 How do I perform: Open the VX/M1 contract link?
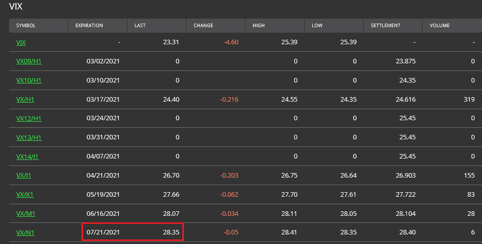[26, 214]
